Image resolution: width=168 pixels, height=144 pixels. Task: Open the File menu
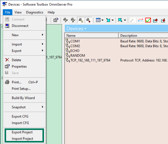(x=8, y=12)
